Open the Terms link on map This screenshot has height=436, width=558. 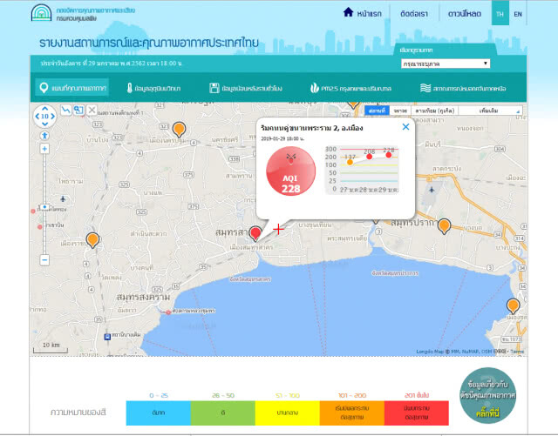pos(517,352)
